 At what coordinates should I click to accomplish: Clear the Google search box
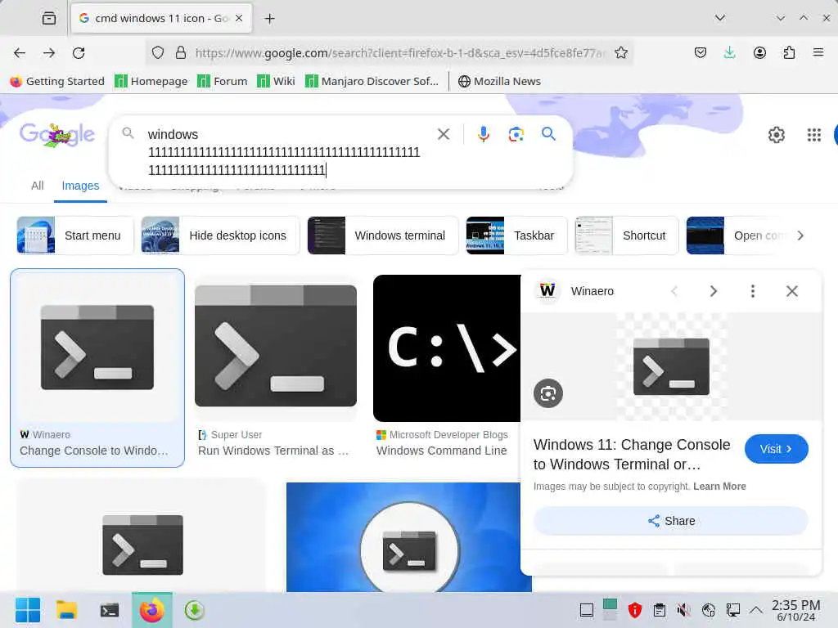tap(444, 134)
